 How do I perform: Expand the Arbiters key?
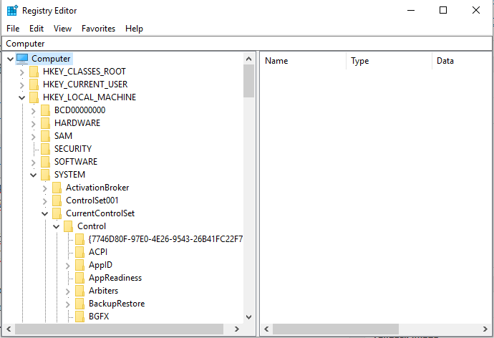[x=68, y=291]
